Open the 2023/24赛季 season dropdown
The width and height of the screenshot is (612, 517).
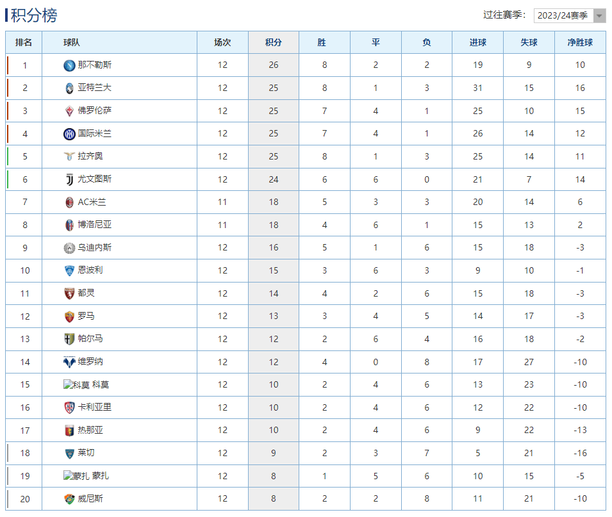[563, 15]
